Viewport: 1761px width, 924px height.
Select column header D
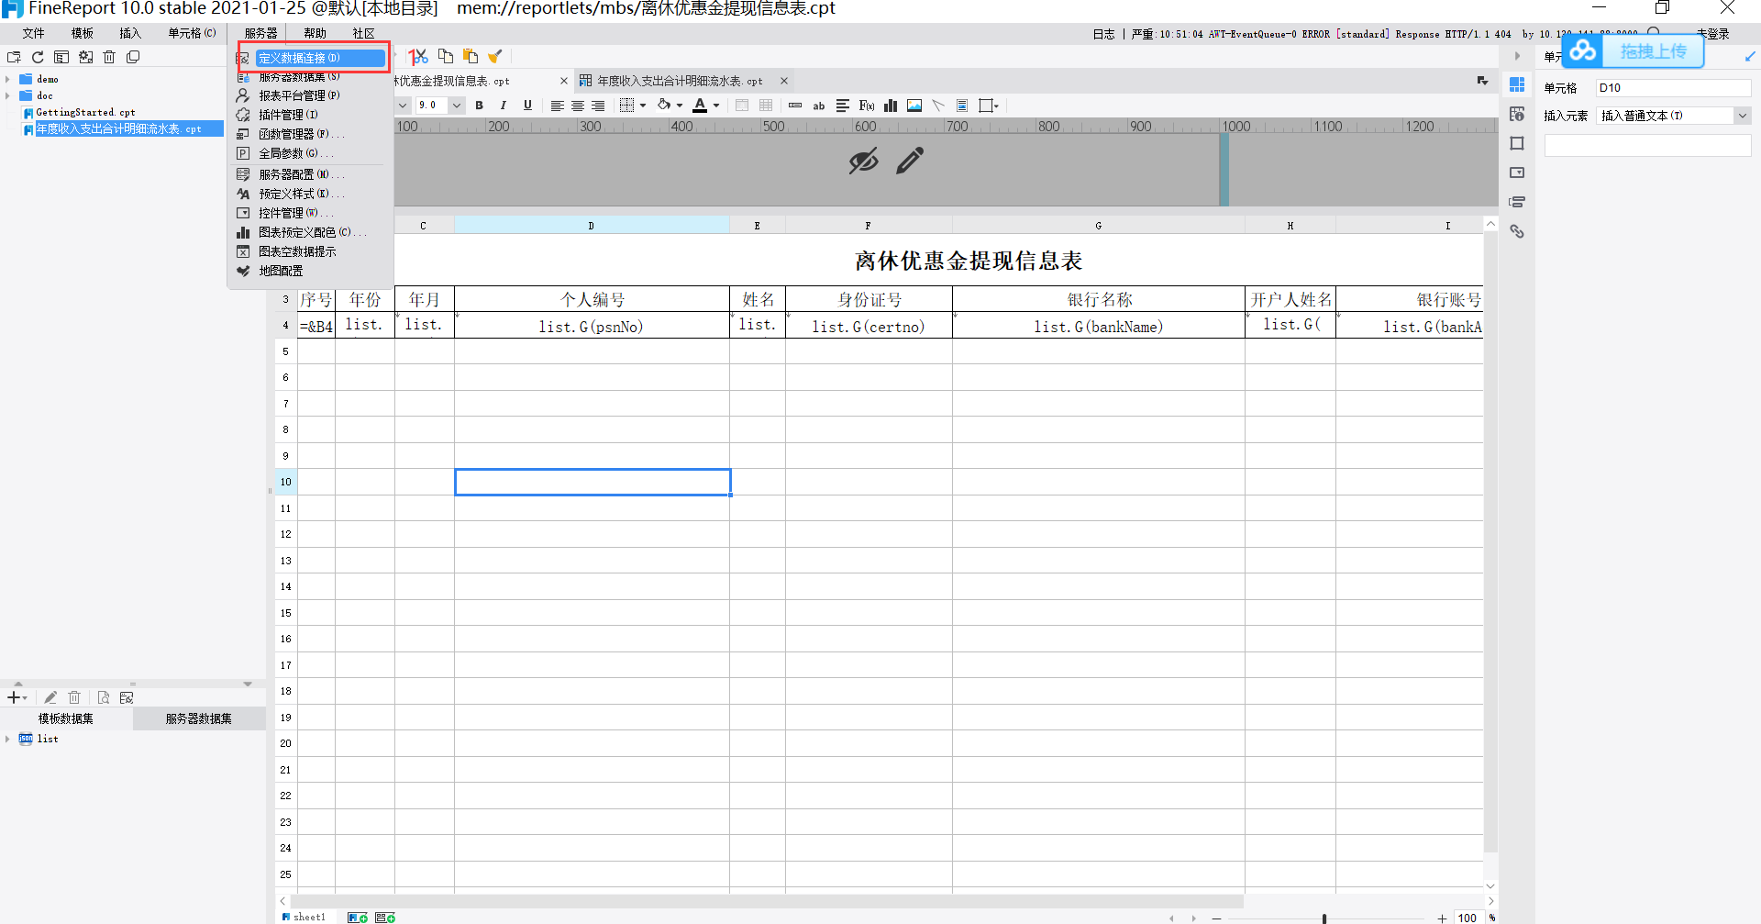tap(592, 225)
